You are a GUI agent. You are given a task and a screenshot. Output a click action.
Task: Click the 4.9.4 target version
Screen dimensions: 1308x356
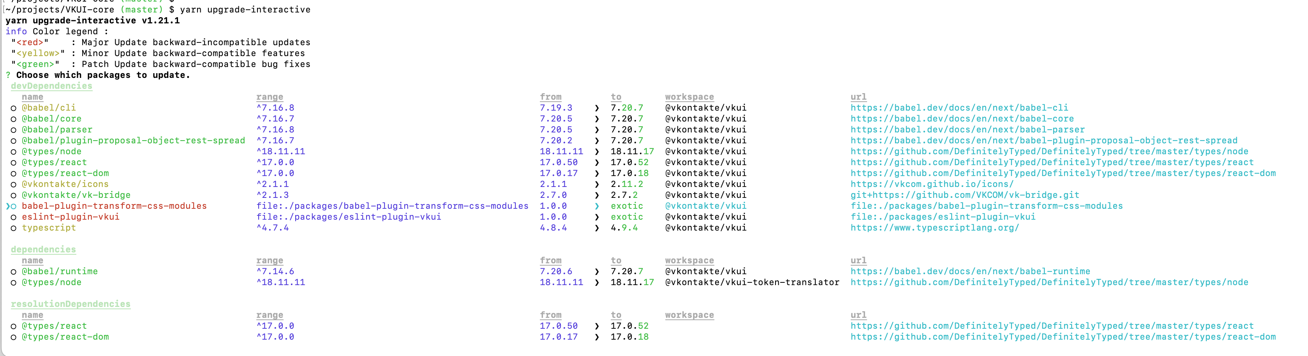pos(624,227)
